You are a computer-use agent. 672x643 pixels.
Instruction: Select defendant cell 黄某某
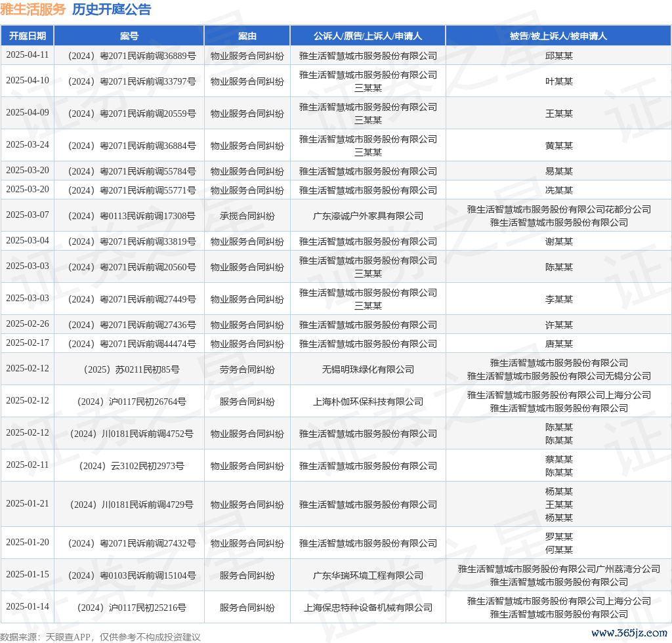[x=559, y=146]
